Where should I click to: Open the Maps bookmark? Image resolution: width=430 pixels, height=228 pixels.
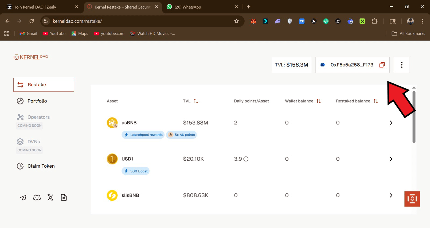[x=80, y=34]
